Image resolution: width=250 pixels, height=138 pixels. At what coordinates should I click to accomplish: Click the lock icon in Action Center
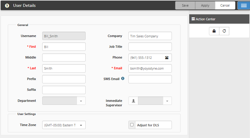point(214,31)
